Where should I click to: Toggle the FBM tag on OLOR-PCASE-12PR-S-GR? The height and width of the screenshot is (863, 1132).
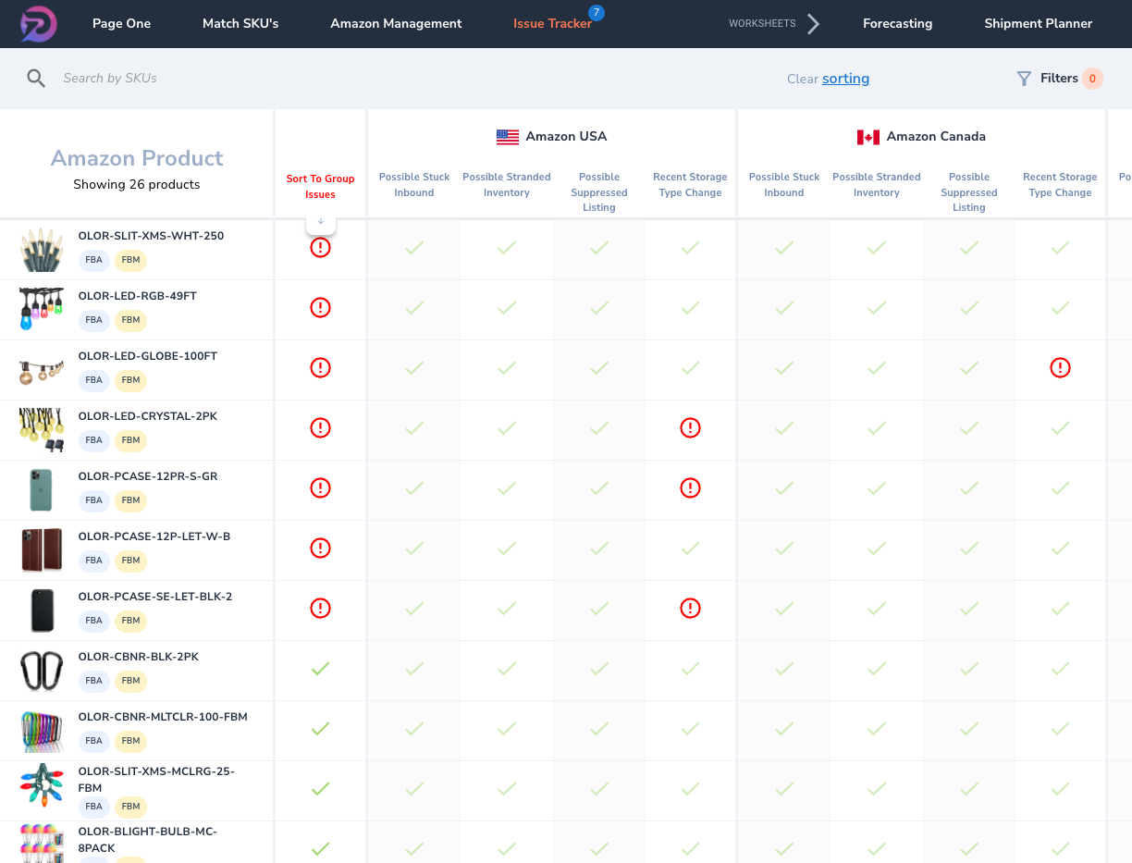130,500
